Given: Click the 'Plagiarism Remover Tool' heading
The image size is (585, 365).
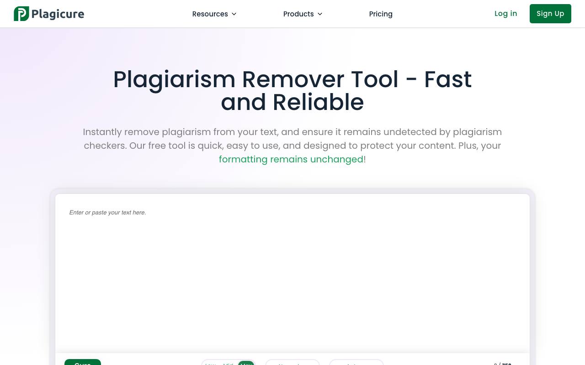Looking at the screenshot, I should click(x=292, y=90).
